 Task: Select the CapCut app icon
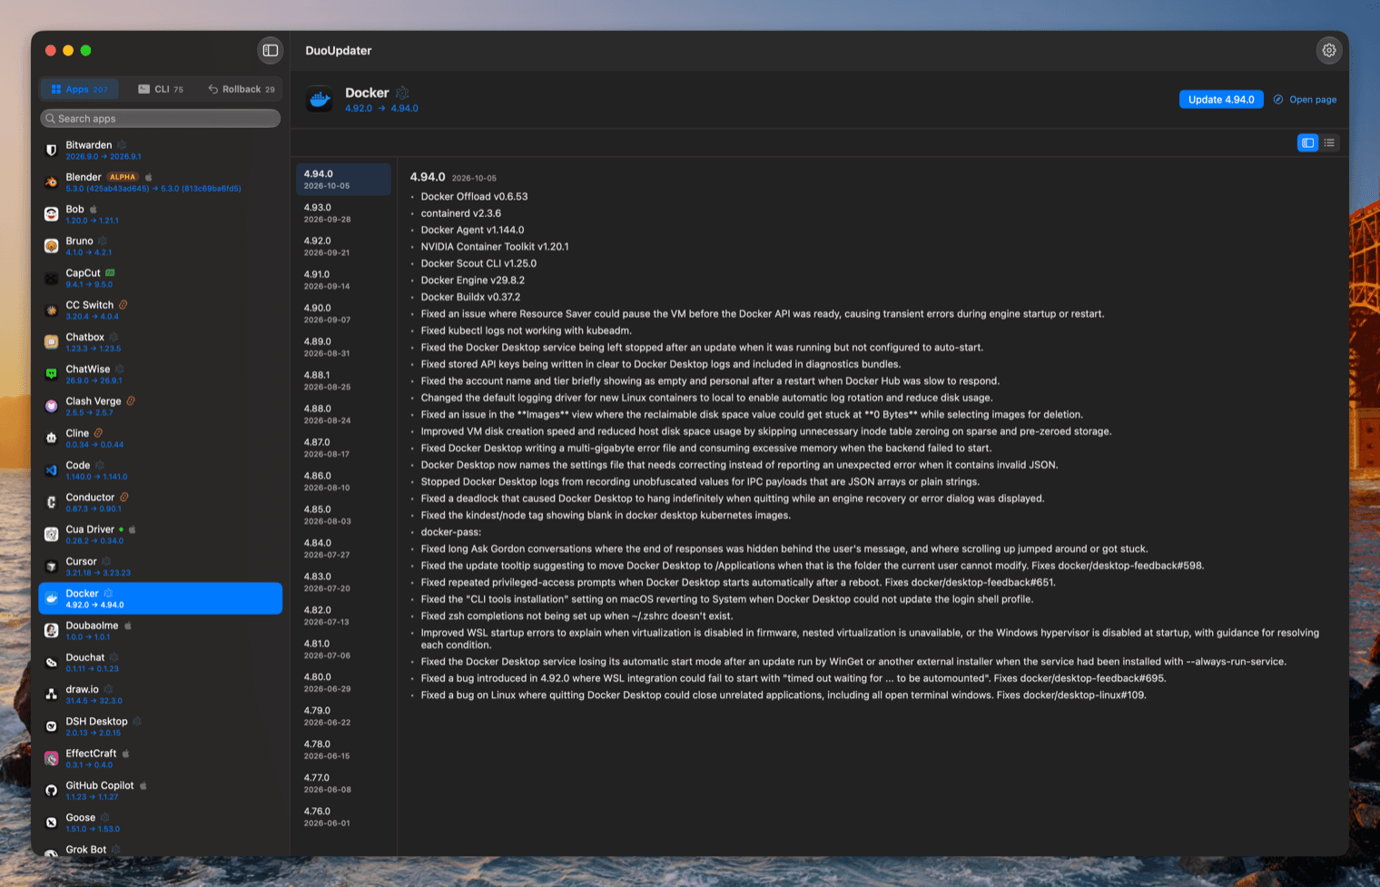pyautogui.click(x=52, y=278)
